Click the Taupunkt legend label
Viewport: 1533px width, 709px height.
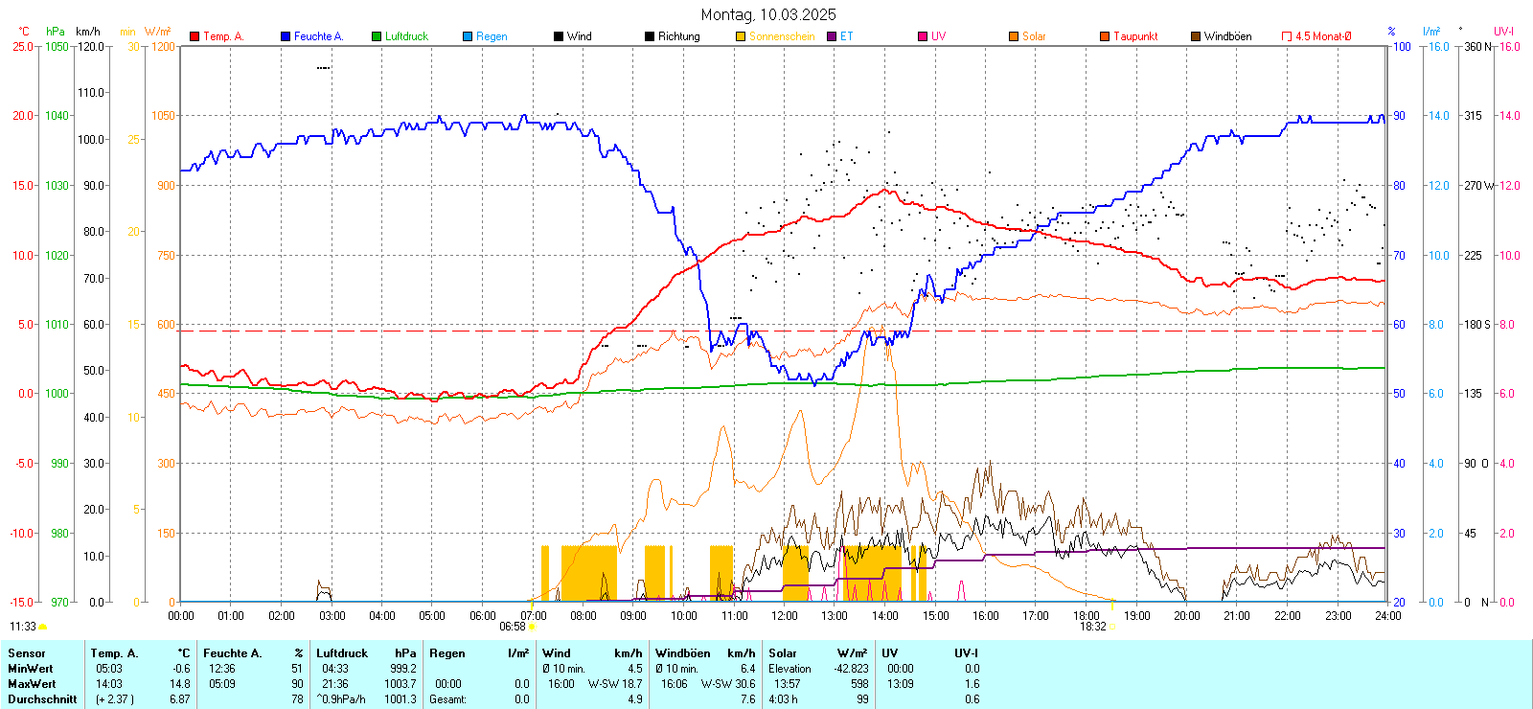pyautogui.click(x=1135, y=36)
